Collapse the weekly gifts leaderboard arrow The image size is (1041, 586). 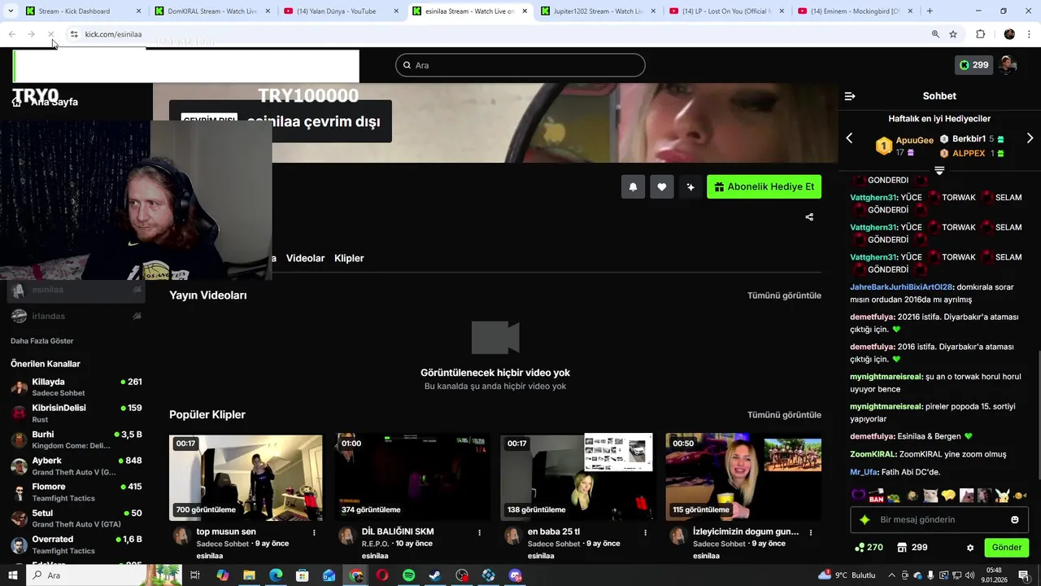[x=939, y=171]
